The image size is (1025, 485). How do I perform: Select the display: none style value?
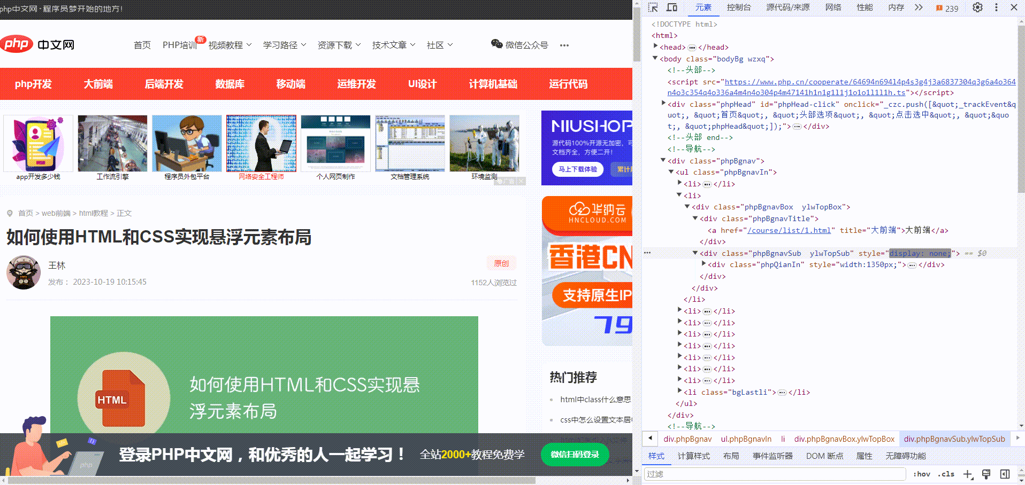920,253
